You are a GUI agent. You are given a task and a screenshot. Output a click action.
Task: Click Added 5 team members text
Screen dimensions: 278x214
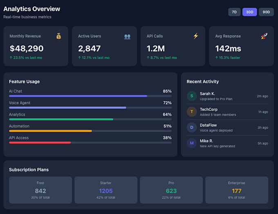(218, 115)
